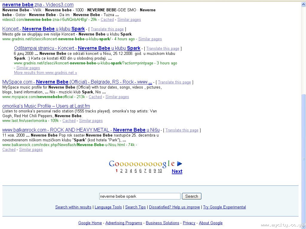Go to results page 7
Image resolution: width=306 pixels, height=229 pixels.
click(x=145, y=171)
